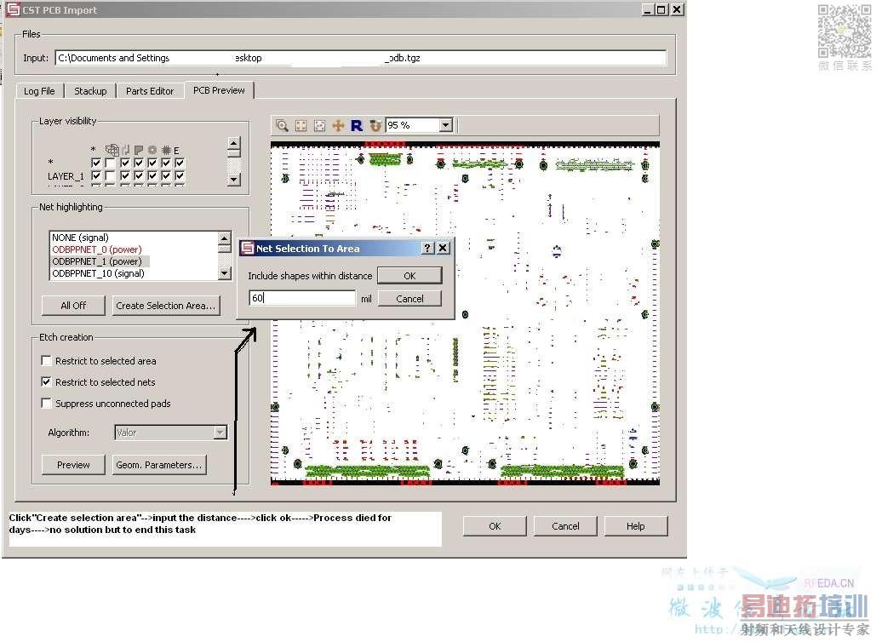Click the main OK button at bottom
The height and width of the screenshot is (642, 876).
point(495,526)
